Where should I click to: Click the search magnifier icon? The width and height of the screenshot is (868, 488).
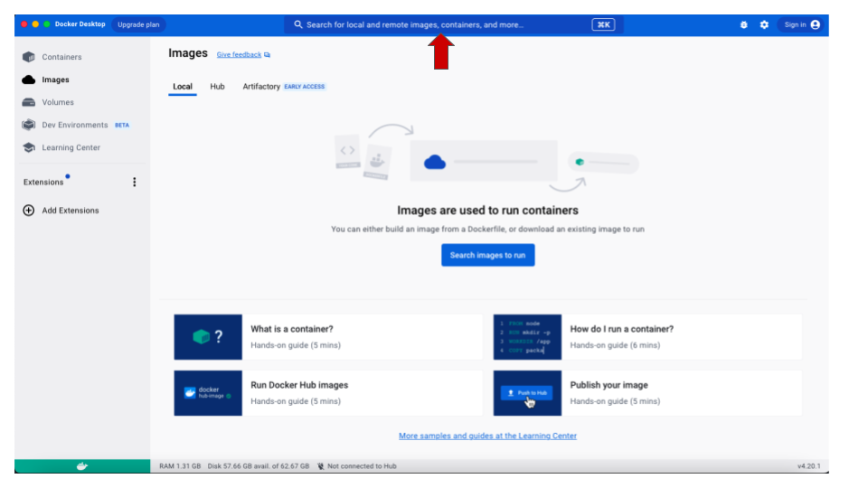[x=298, y=25]
